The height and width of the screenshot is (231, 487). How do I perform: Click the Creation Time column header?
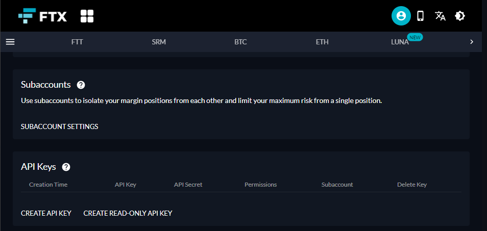tap(48, 185)
